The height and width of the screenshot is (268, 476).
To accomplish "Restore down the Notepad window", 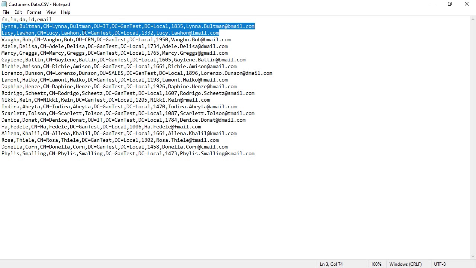I will [450, 4].
